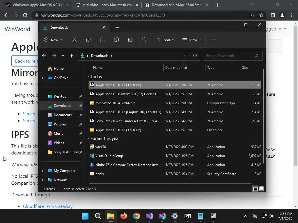Expand My Computer in navigation pane
This screenshot has width=298, height=223.
tap(42, 171)
